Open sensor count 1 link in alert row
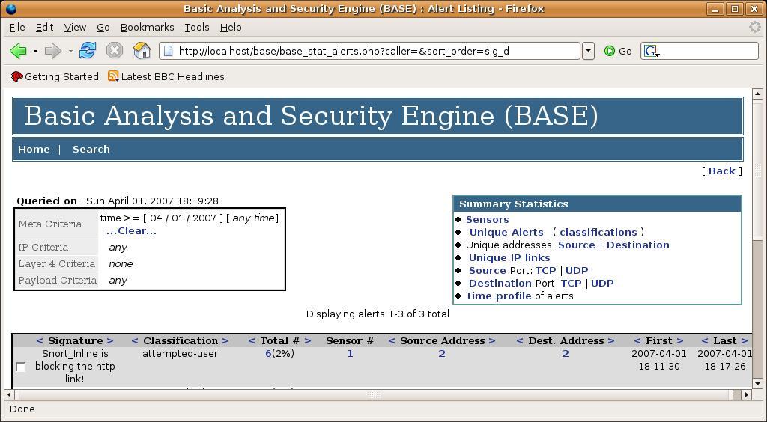767x422 pixels. point(351,354)
